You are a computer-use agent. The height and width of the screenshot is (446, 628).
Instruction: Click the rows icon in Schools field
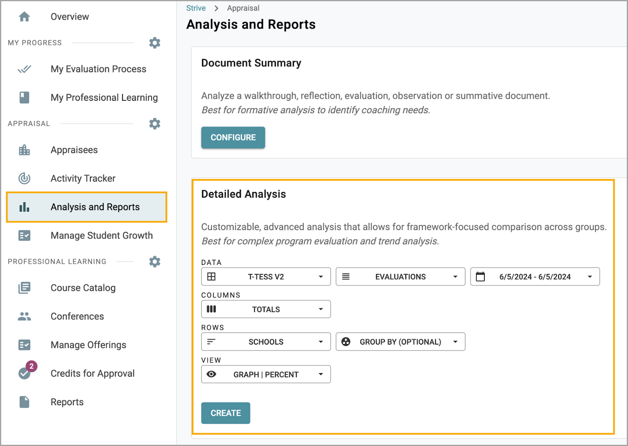[211, 342]
